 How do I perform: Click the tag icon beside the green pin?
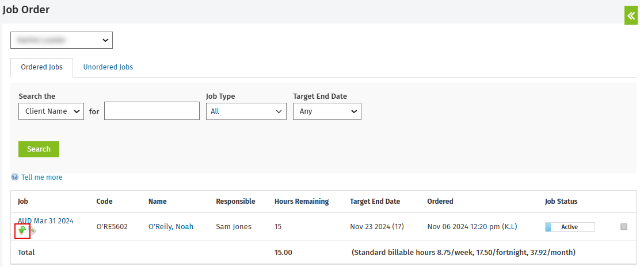(33, 231)
